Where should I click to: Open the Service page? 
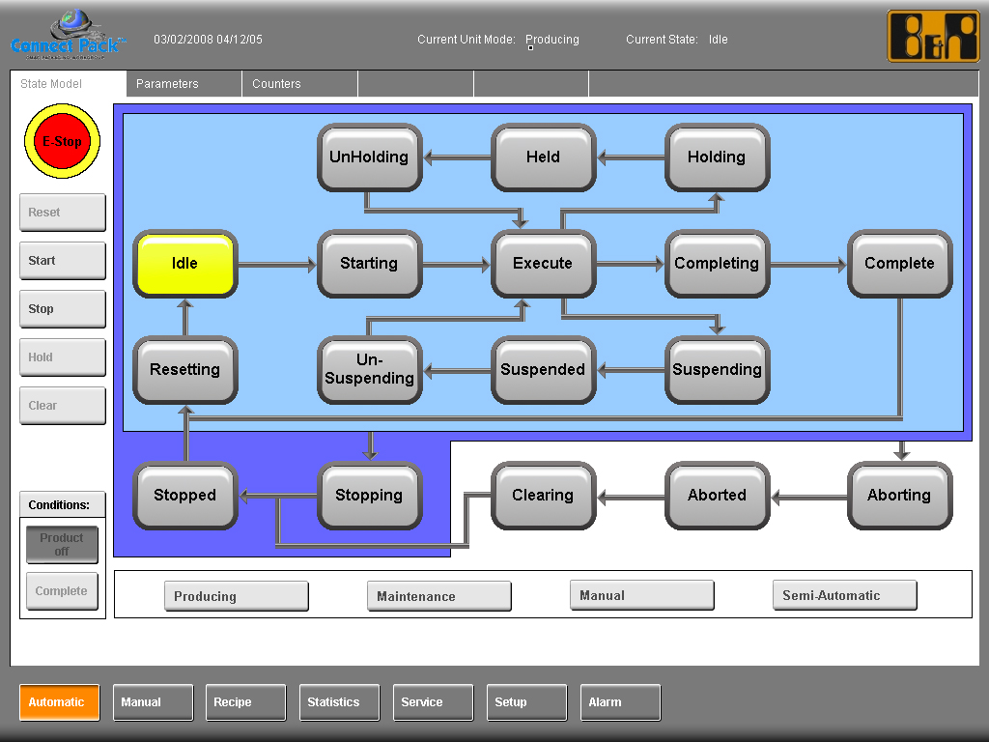(x=433, y=702)
